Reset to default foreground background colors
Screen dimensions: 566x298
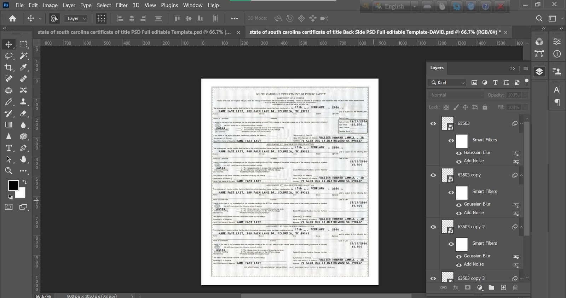tap(10, 197)
